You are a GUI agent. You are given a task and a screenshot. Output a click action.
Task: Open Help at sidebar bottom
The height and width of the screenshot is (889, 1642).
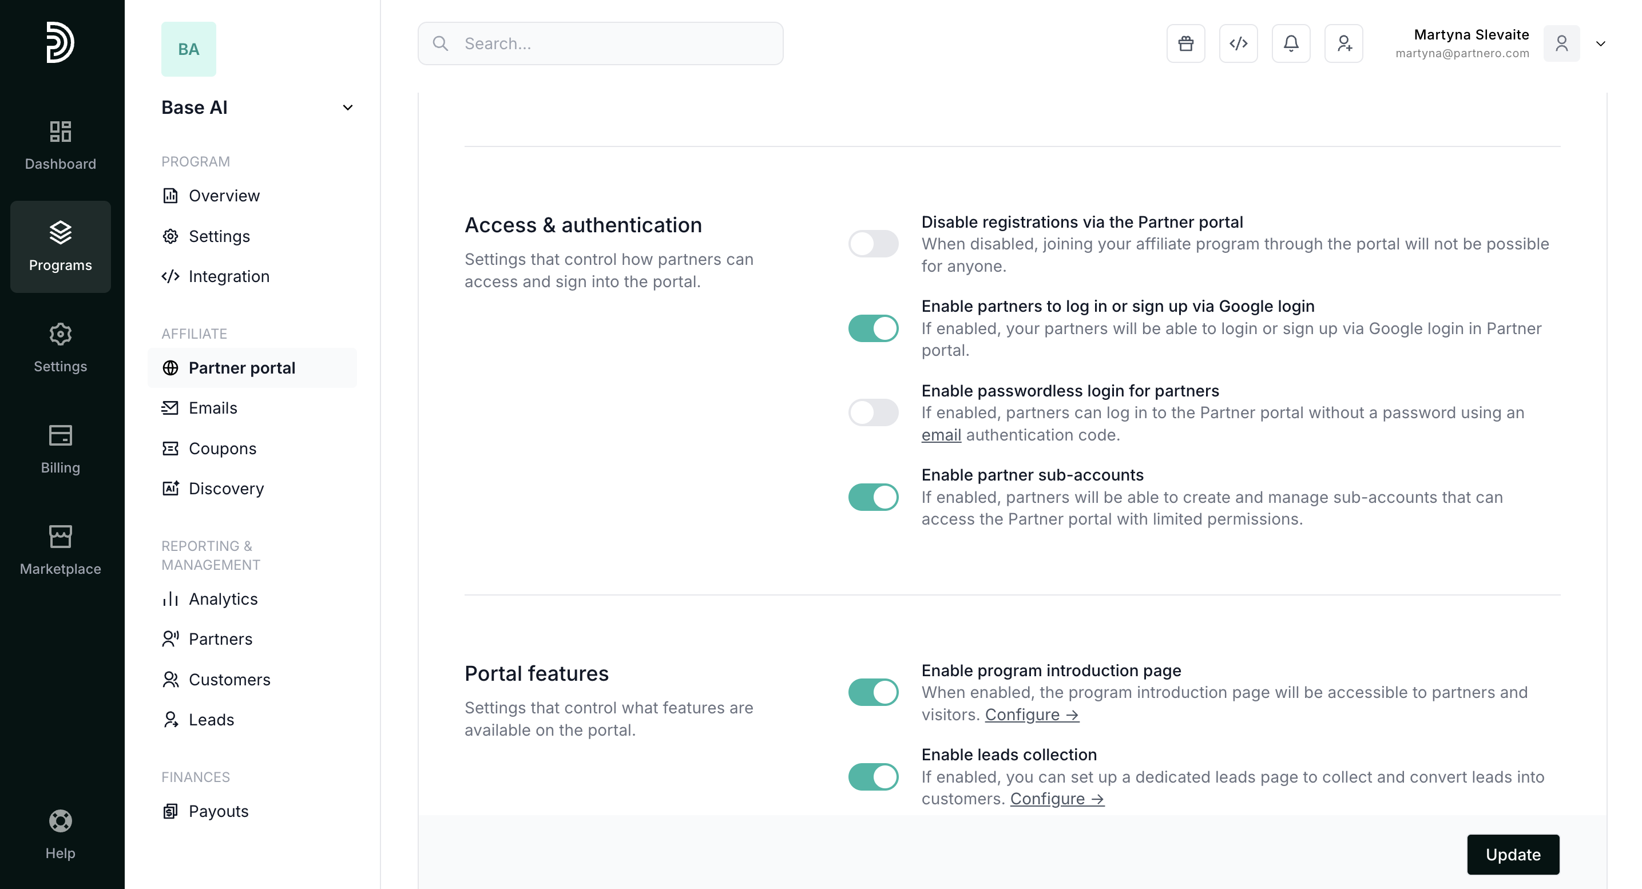[61, 834]
